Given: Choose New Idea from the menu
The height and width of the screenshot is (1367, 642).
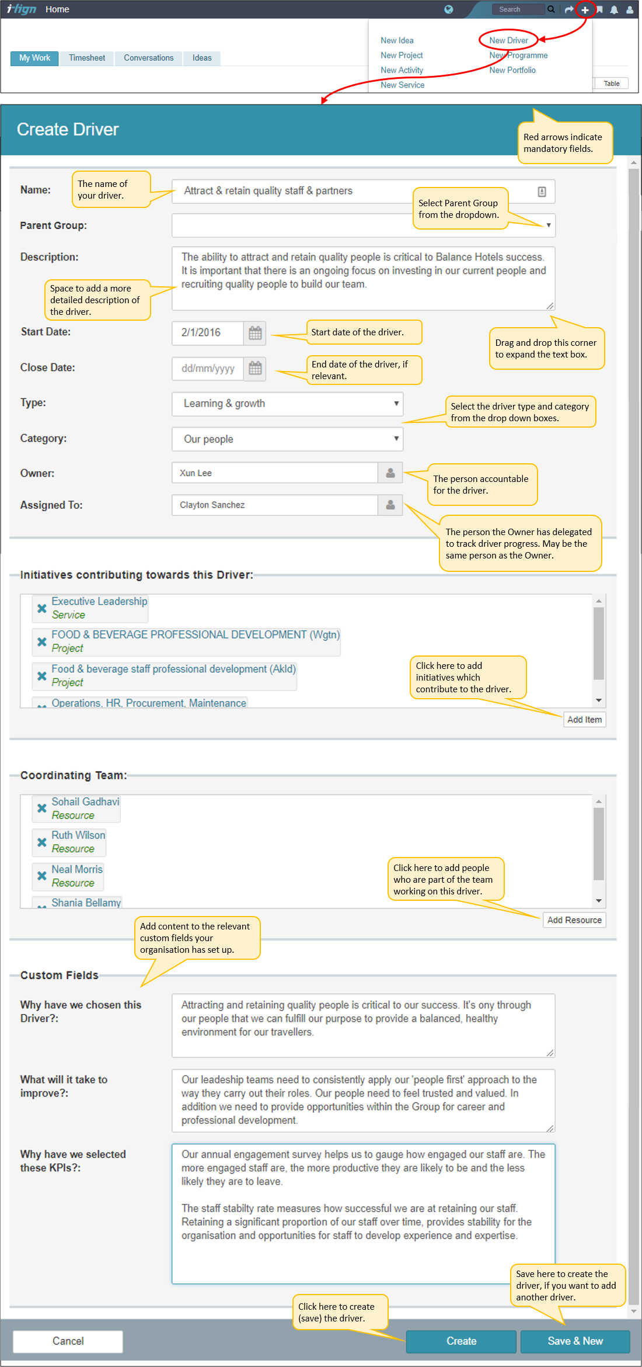Looking at the screenshot, I should (x=397, y=40).
